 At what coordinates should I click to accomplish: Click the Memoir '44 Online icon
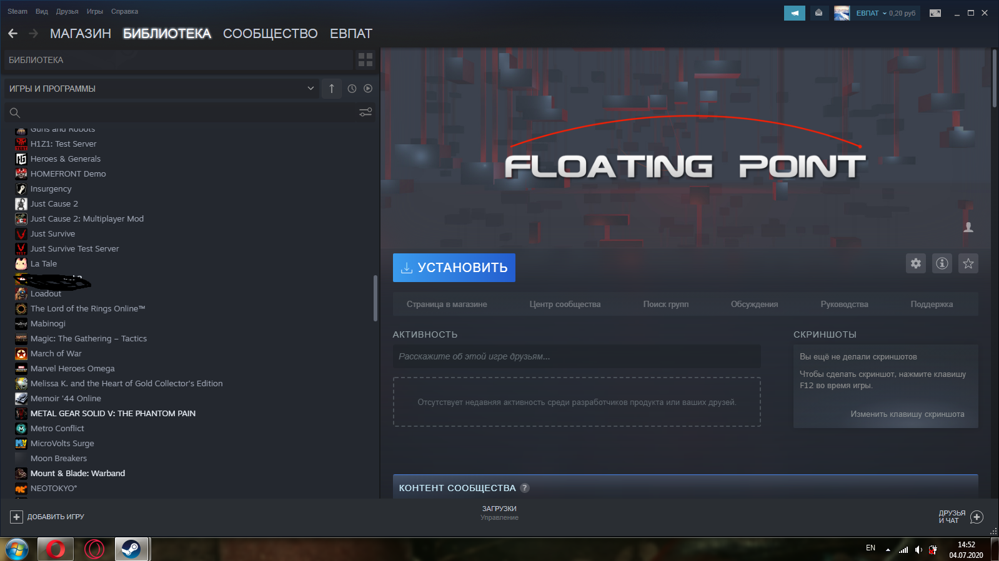[21, 398]
